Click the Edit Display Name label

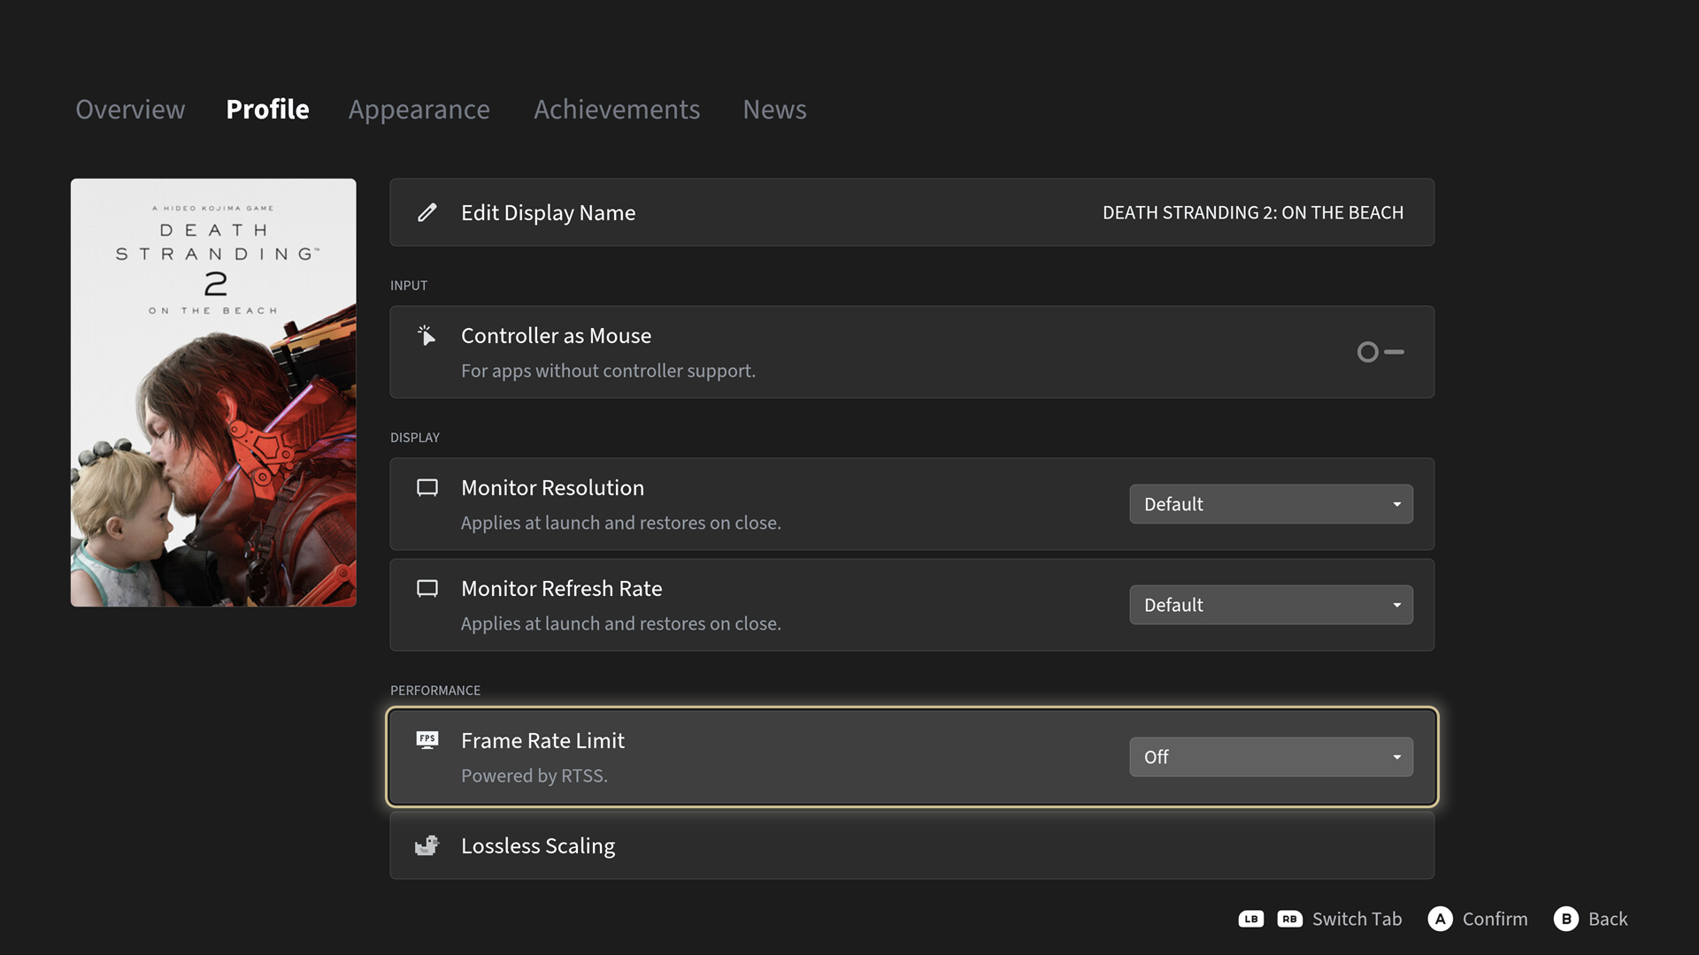(x=548, y=213)
